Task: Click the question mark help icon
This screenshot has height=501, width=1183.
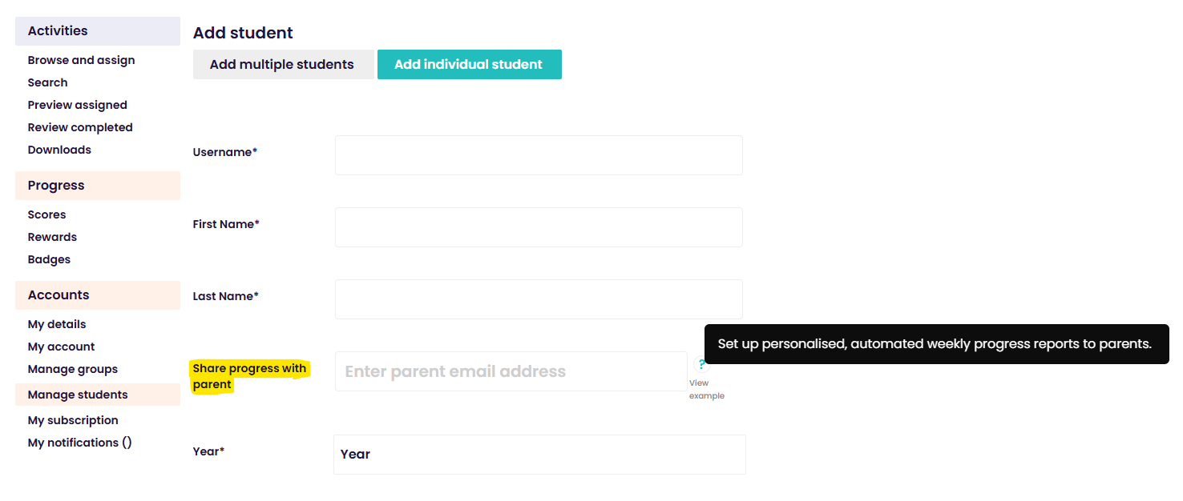Action: [x=701, y=364]
